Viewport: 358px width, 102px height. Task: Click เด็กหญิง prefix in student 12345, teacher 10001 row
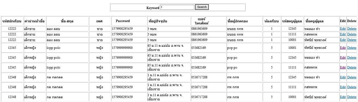coord(30,48)
